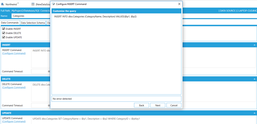Open Configure Command link under INSERT Command
This screenshot has height=124, width=257.
(x=14, y=54)
